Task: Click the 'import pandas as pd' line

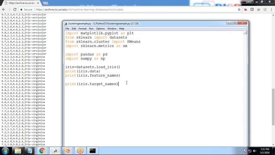Action: point(86,54)
